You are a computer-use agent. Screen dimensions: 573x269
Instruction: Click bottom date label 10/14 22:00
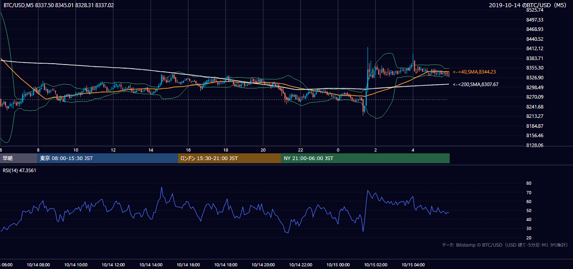coord(301,265)
